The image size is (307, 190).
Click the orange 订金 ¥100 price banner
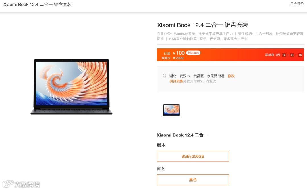[230, 55]
